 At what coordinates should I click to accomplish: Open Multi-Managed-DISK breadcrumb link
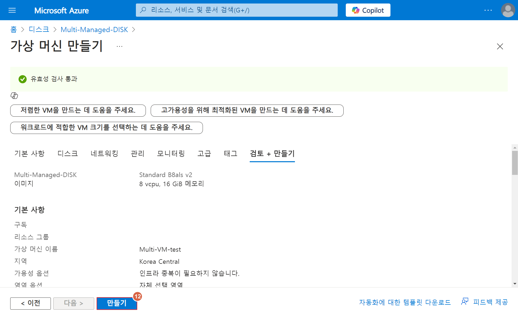94,29
